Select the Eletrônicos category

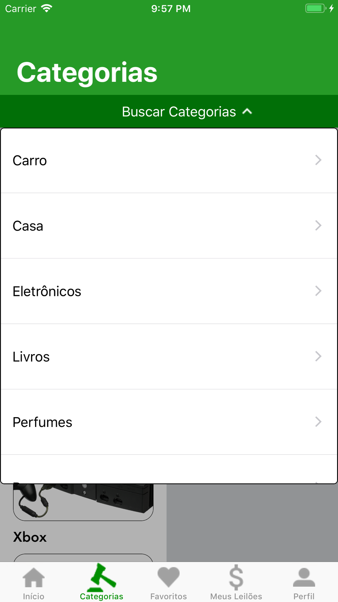tap(169, 291)
